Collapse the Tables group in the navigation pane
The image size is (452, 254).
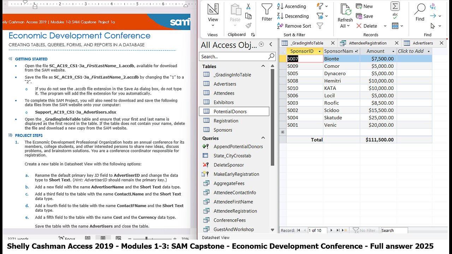click(x=263, y=66)
